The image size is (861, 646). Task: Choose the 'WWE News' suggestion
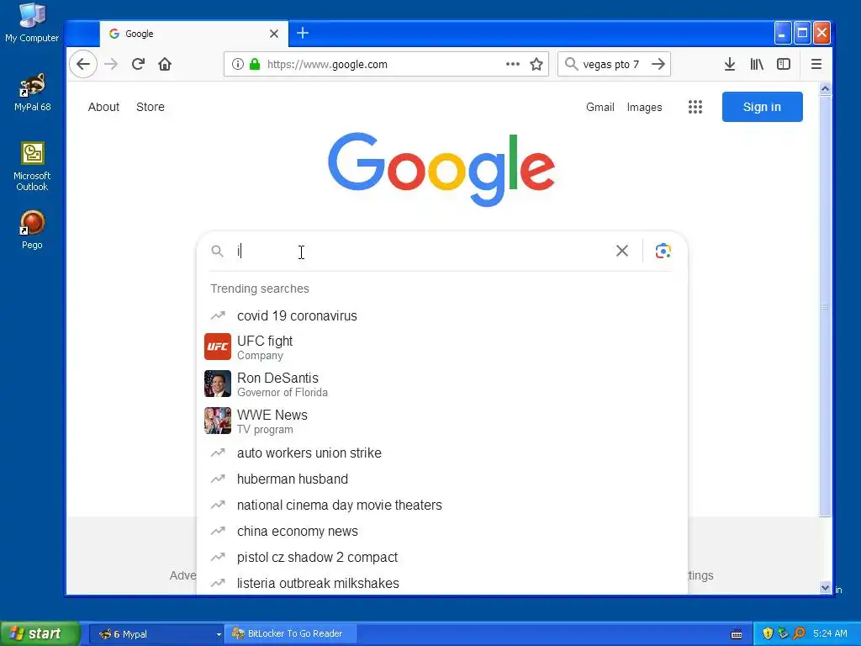pos(441,421)
